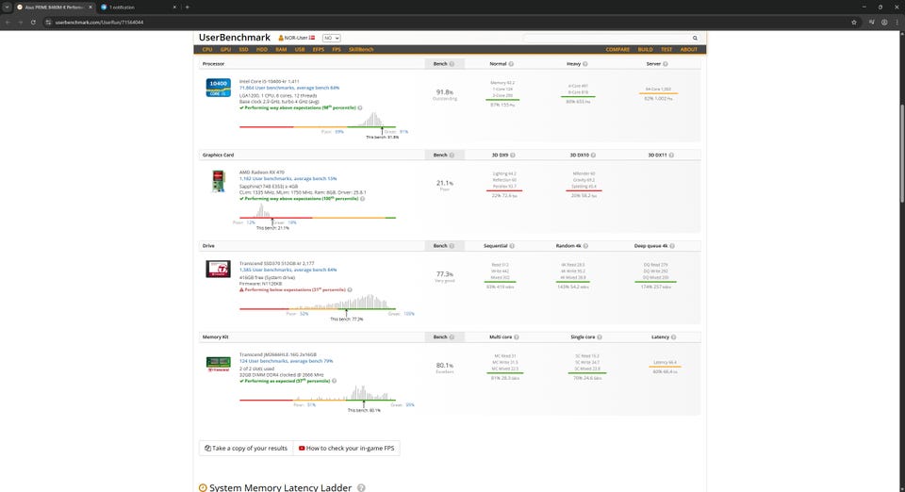Open the EFPS menu item
This screenshot has height=492, width=905.
coord(318,50)
